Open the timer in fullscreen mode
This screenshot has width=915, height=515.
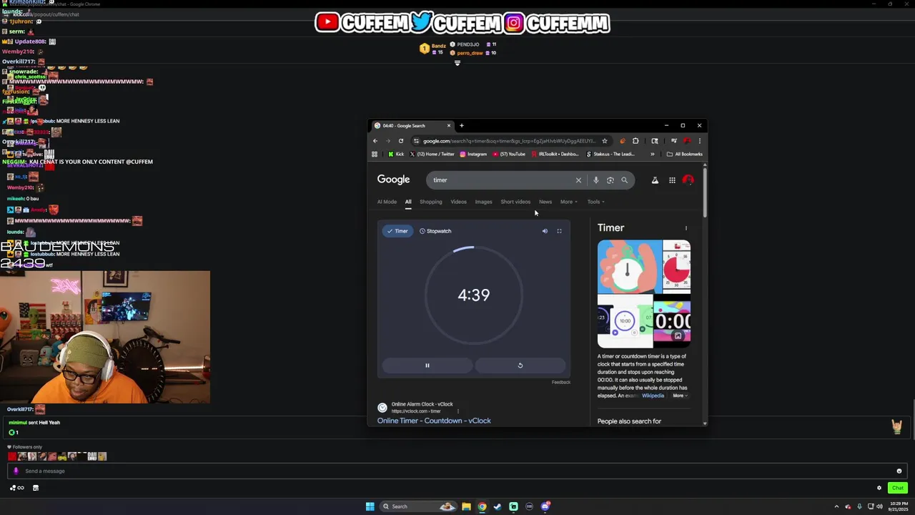point(559,231)
